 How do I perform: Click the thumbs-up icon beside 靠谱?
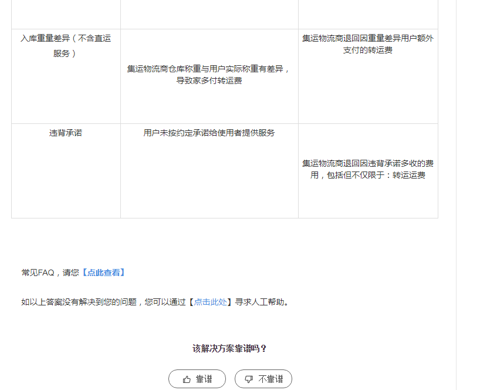[187, 379]
